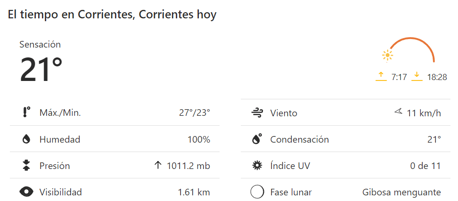Click the humidity droplet icon

(x=26, y=139)
